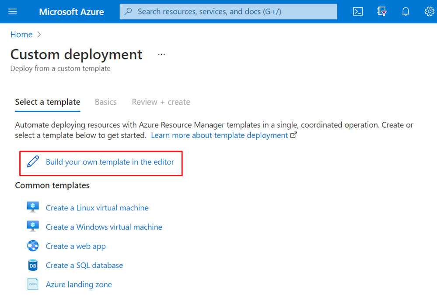Focus the Search resources, services, and docs box

point(228,11)
